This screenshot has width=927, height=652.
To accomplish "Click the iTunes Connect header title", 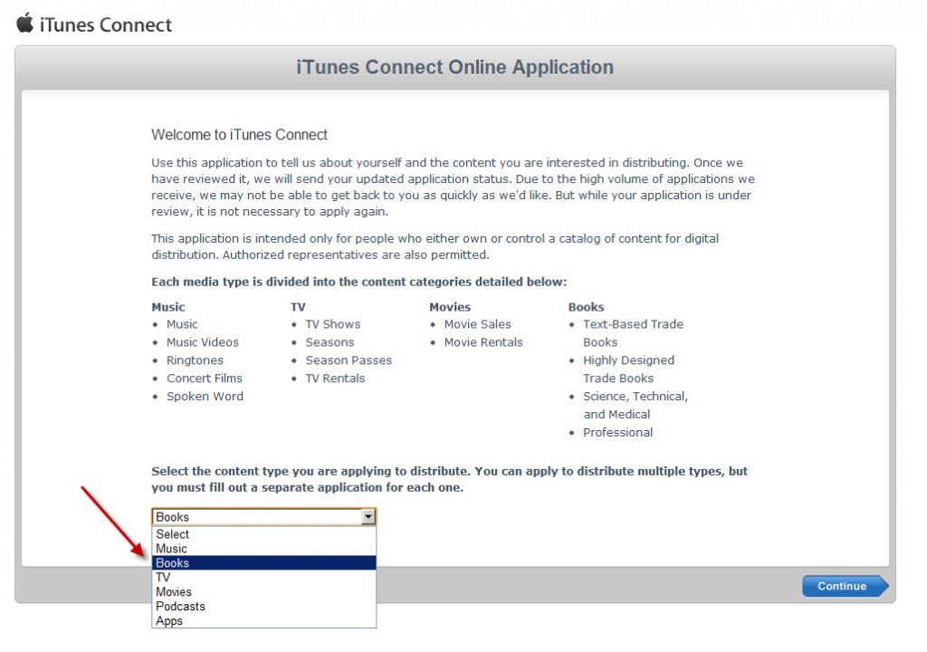I will tap(105, 24).
